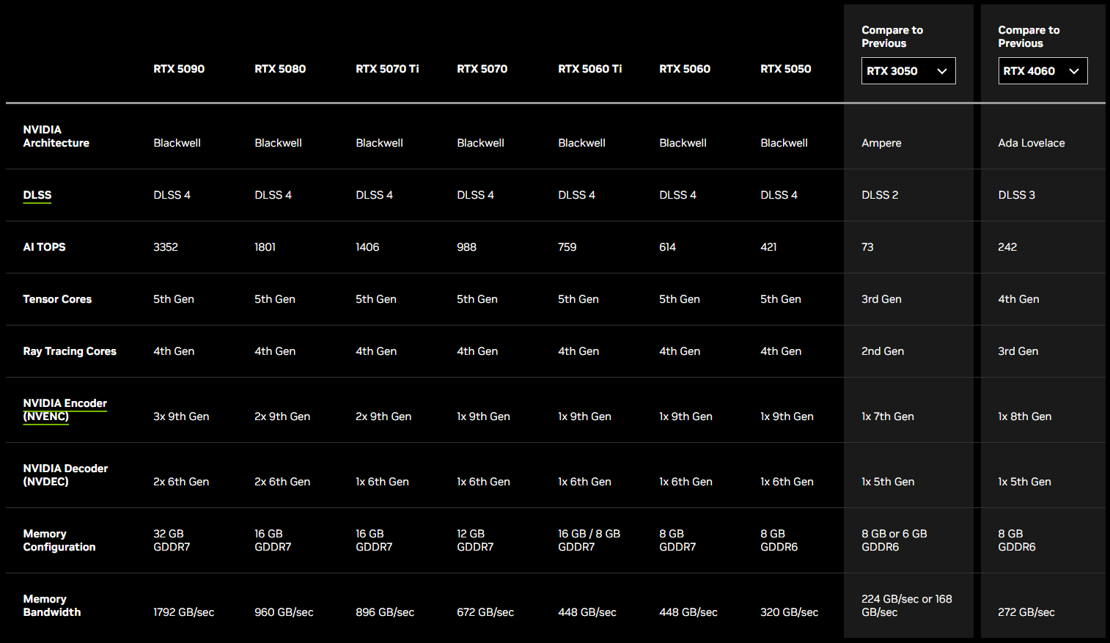This screenshot has height=643, width=1110.
Task: Select the RTX 5060 Ti column header
Action: click(589, 69)
